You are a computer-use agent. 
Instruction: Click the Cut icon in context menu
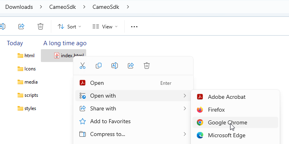point(83,66)
